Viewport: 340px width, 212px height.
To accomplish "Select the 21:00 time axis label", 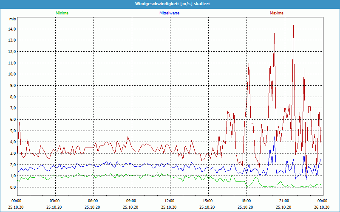I will tap(284, 201).
